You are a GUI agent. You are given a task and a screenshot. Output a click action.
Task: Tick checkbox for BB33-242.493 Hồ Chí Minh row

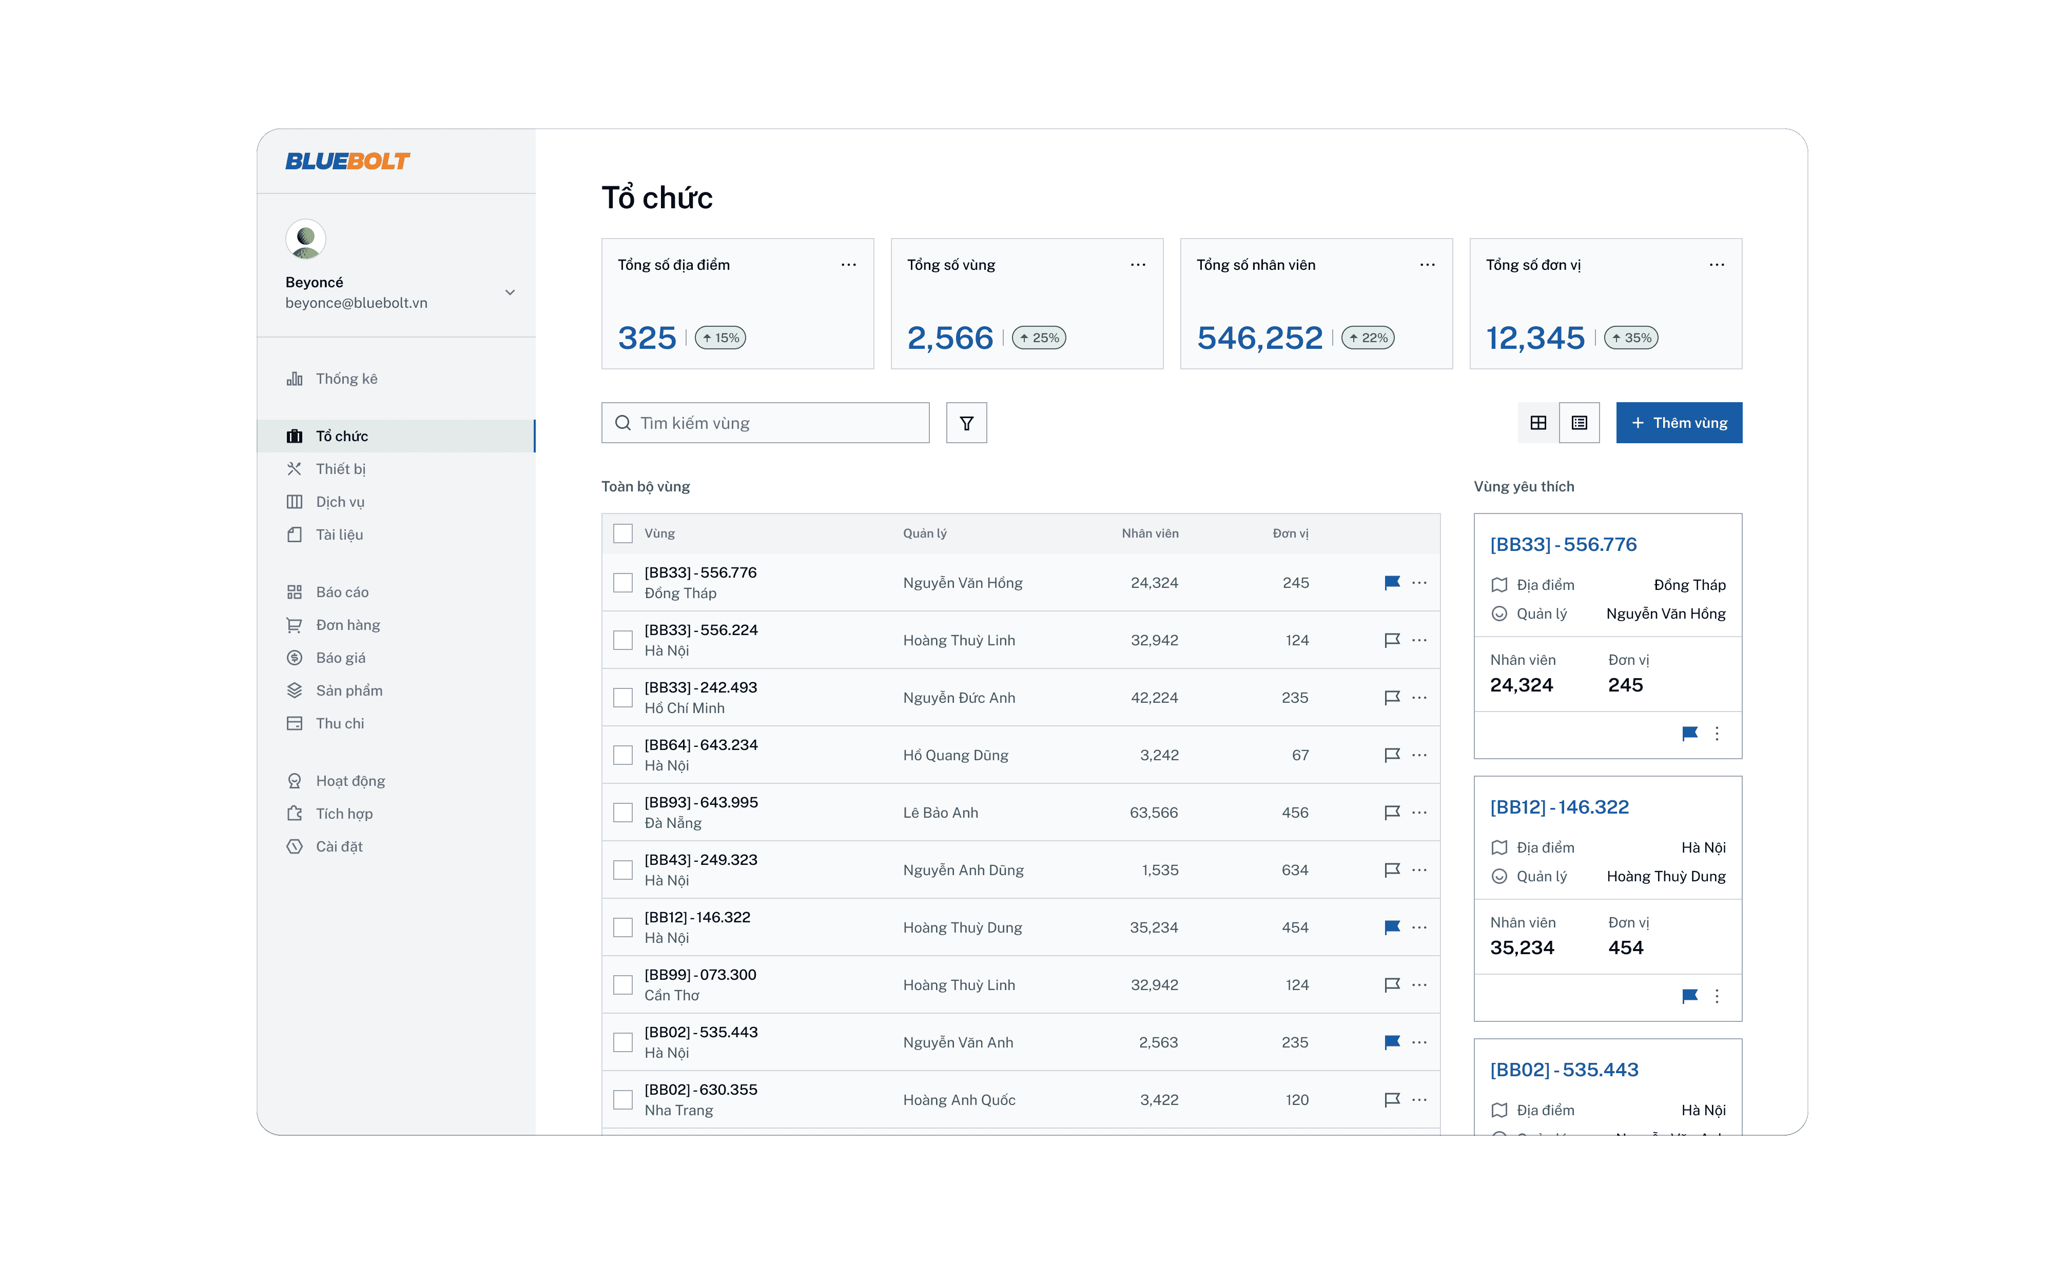[622, 698]
